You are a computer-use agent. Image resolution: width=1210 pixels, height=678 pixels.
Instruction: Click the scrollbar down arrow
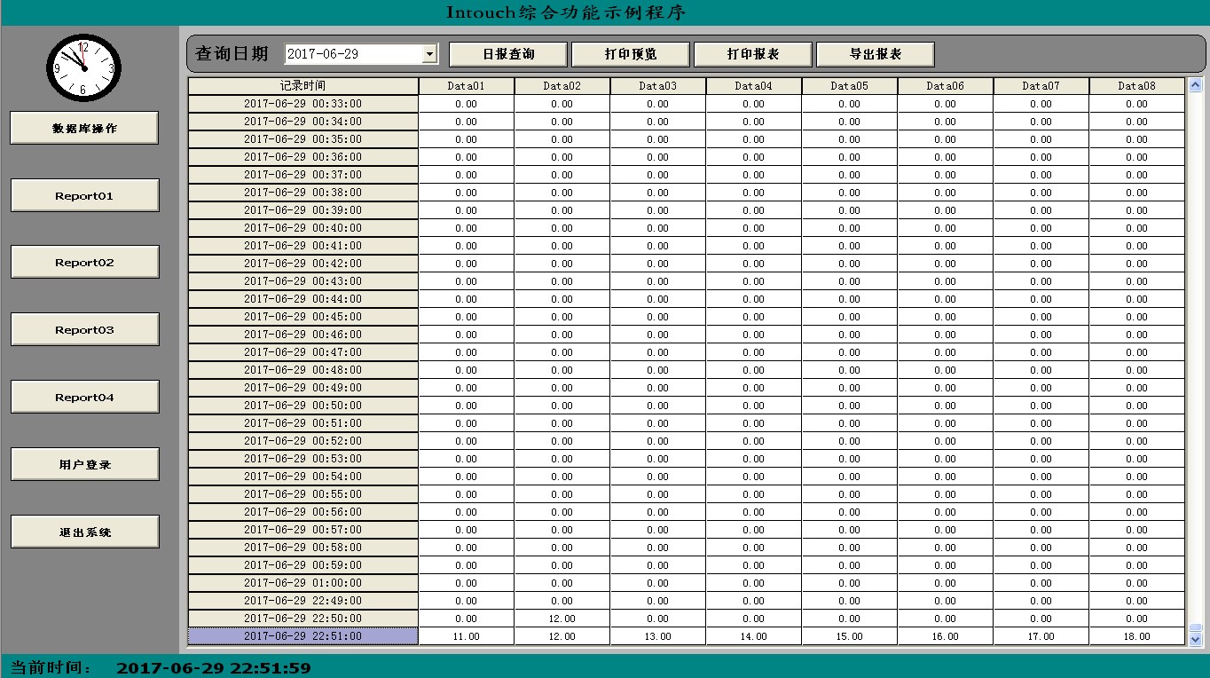click(x=1193, y=637)
